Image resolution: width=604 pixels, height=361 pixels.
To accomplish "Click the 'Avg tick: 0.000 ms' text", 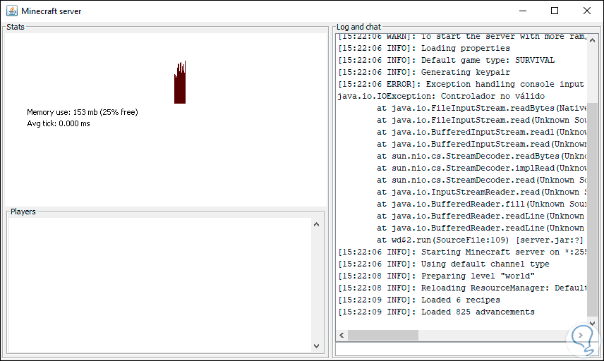I will [58, 123].
